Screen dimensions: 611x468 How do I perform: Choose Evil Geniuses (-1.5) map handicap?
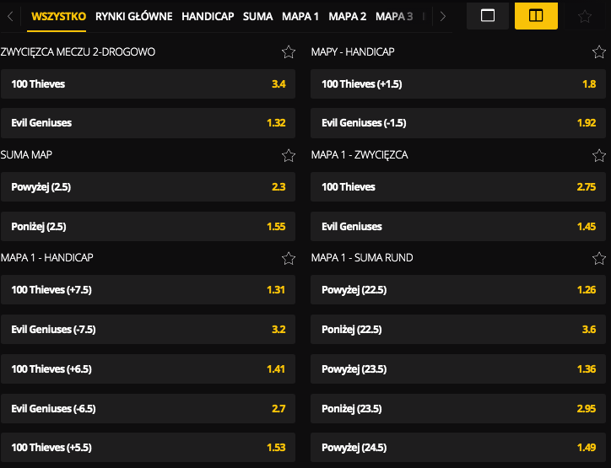click(459, 123)
